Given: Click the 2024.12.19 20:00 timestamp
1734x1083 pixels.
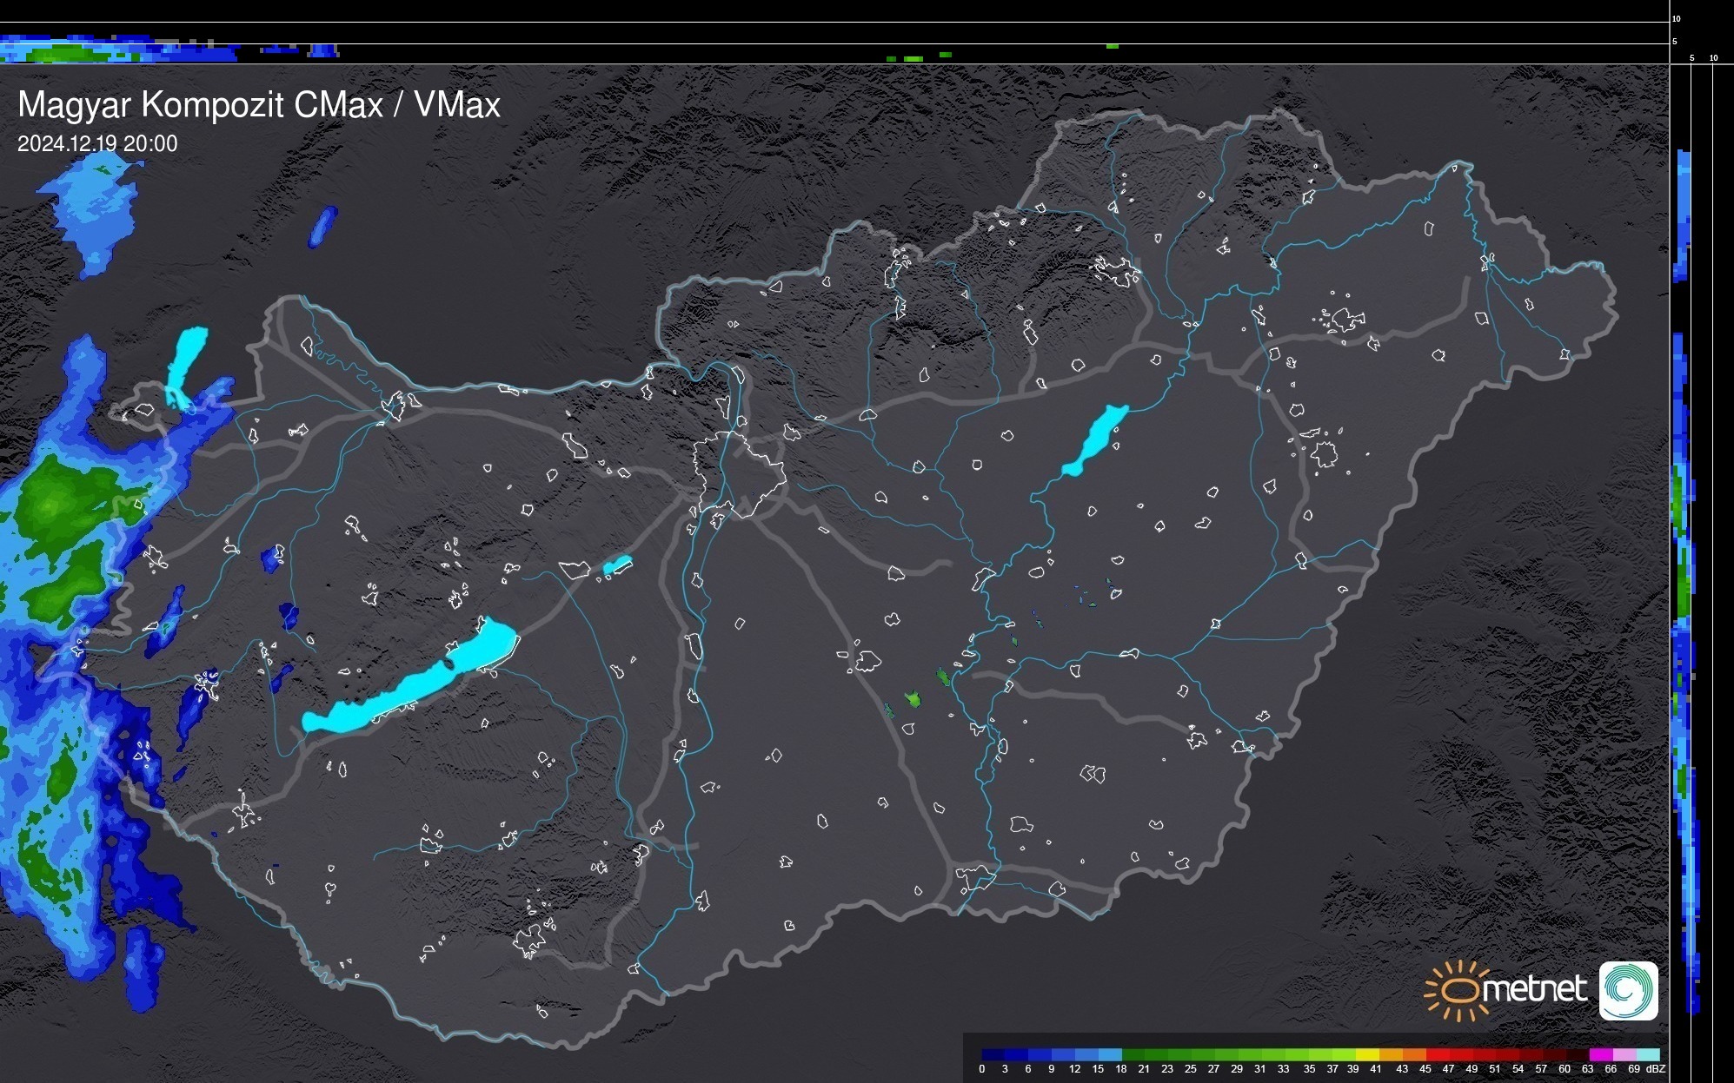Looking at the screenshot, I should click(97, 144).
